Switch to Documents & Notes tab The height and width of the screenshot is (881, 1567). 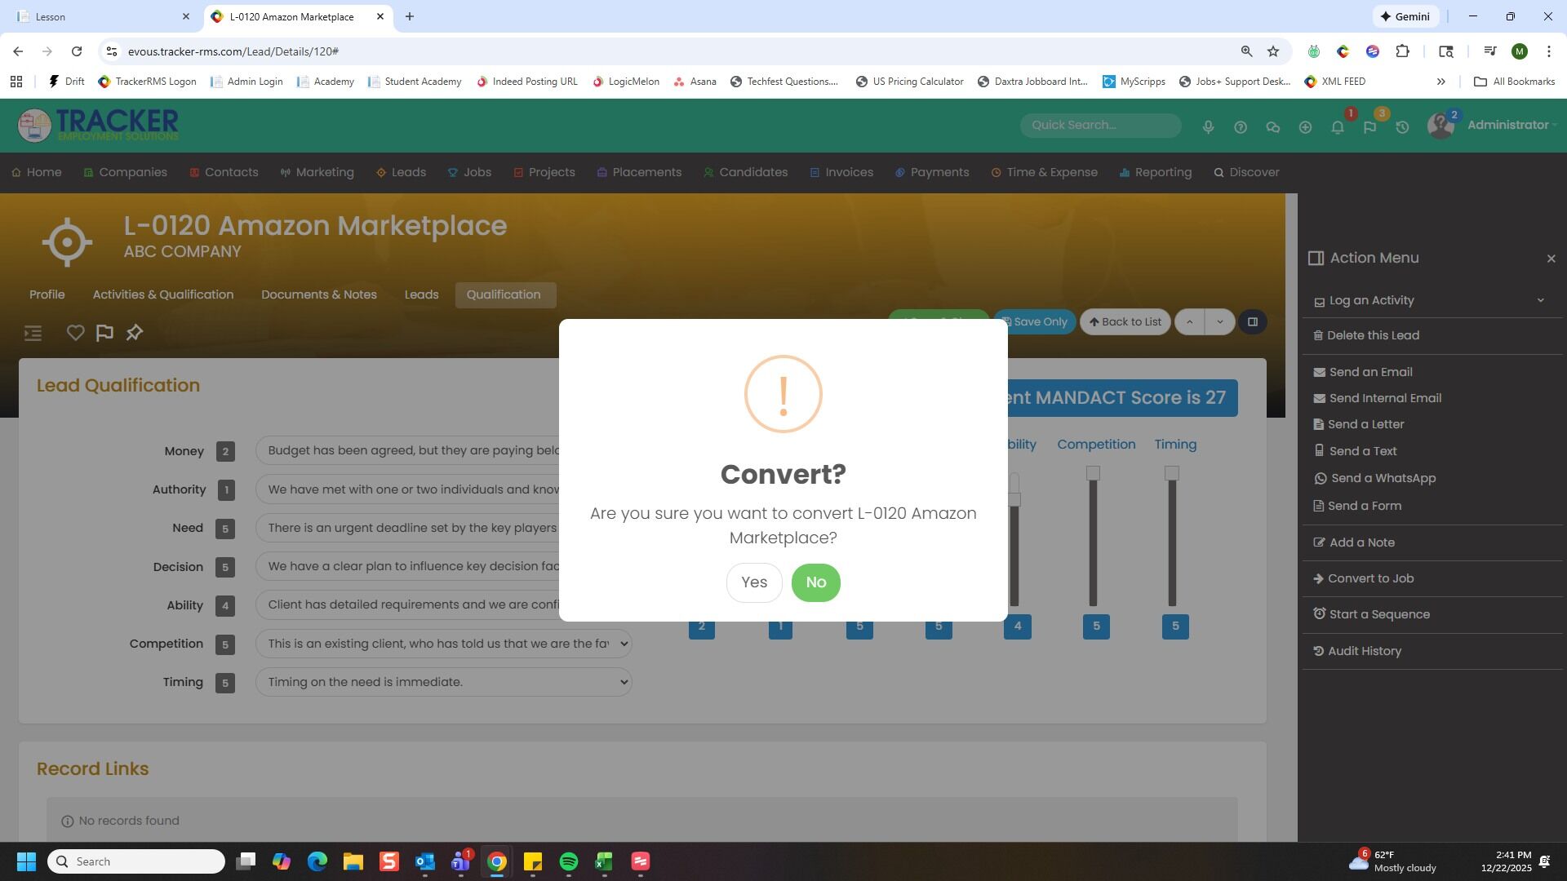[x=318, y=294]
